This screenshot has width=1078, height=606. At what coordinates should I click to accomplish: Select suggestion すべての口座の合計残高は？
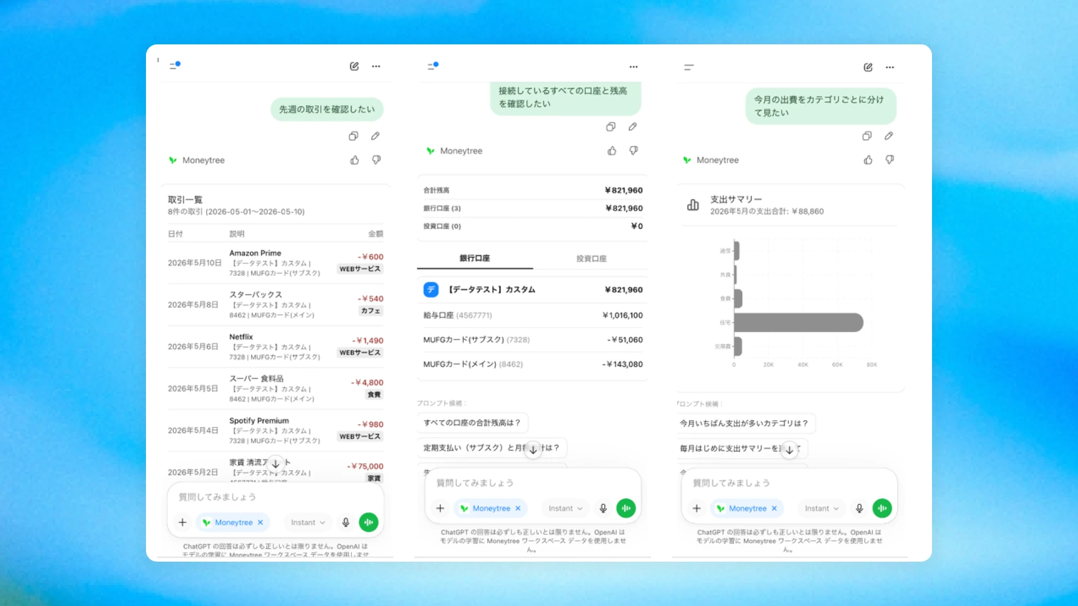coord(472,423)
